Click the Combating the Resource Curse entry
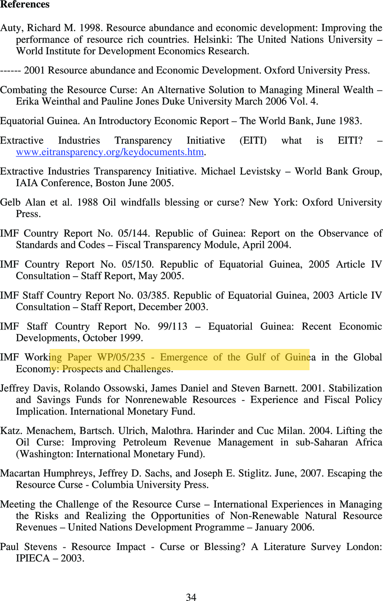The image size is (383, 601). tap(191, 96)
